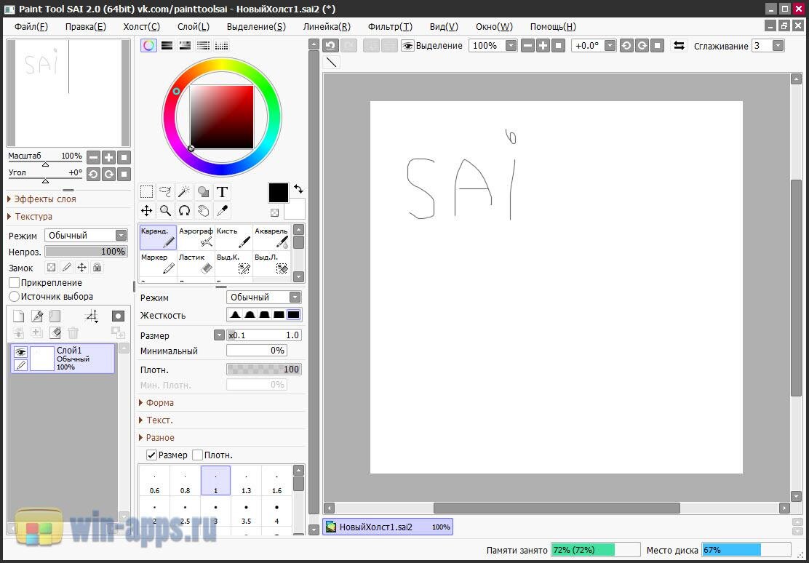Create a new linework layer
This screenshot has width=809, height=563.
(x=36, y=316)
